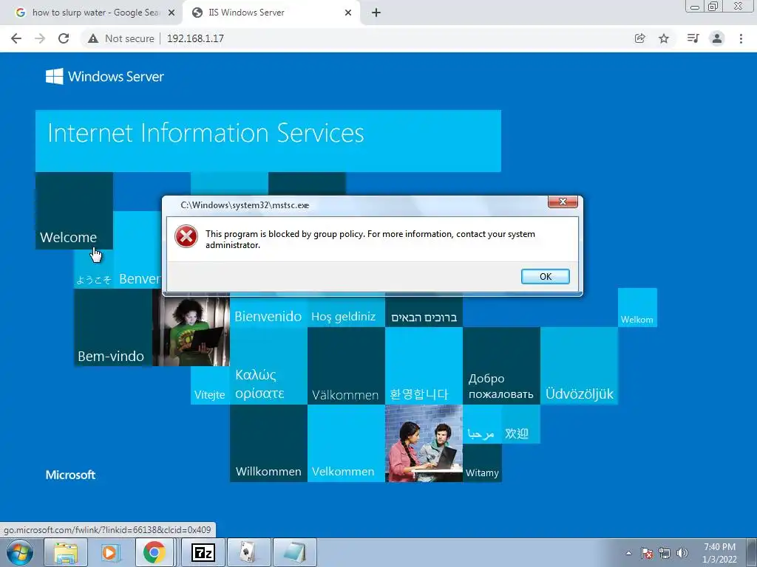Open the Solitaire cards taskbar icon

248,552
